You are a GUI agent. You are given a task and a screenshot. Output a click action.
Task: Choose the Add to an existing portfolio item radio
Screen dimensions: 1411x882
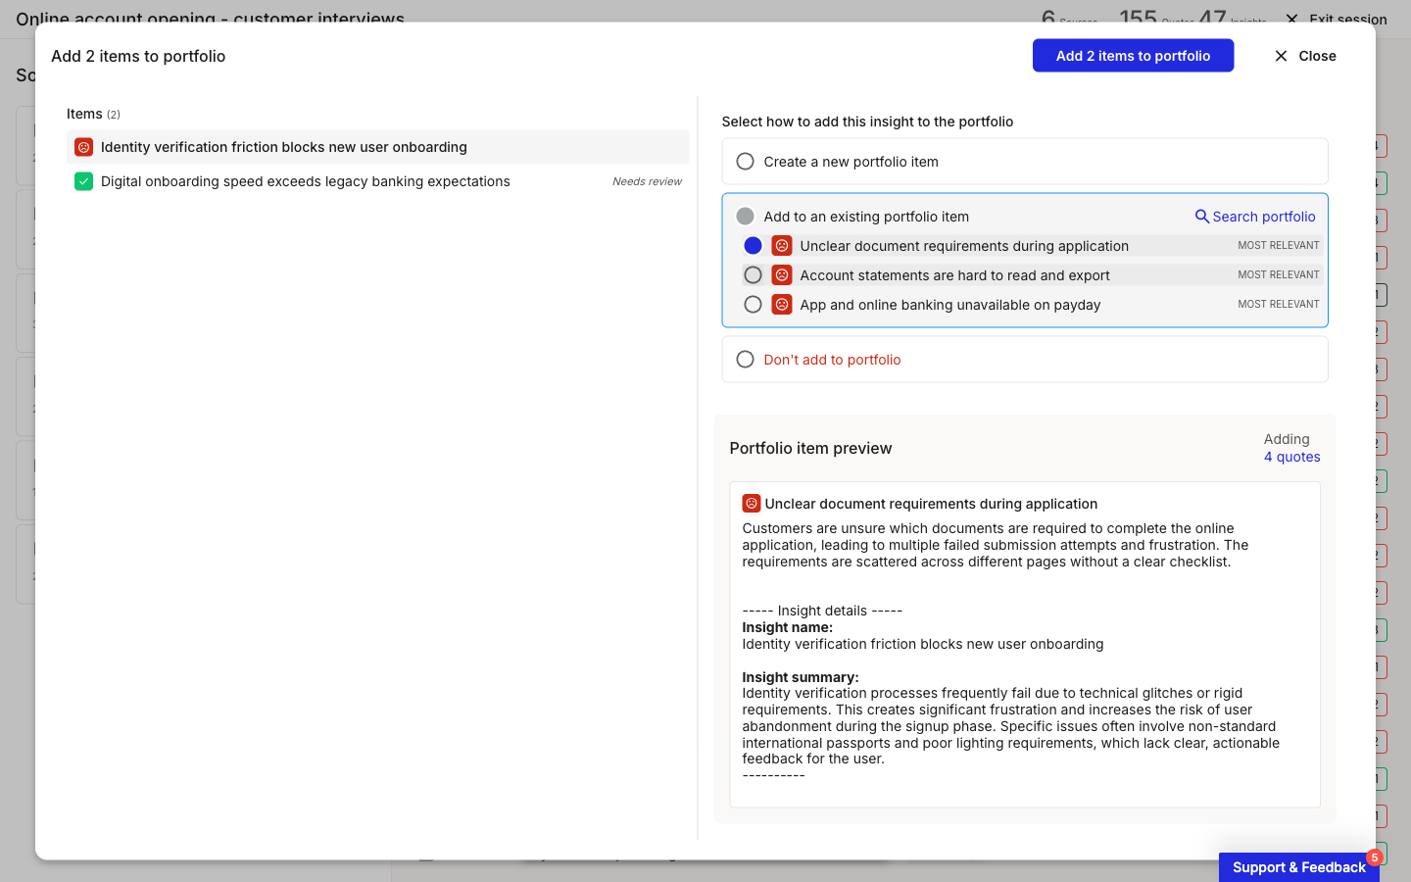coord(746,217)
